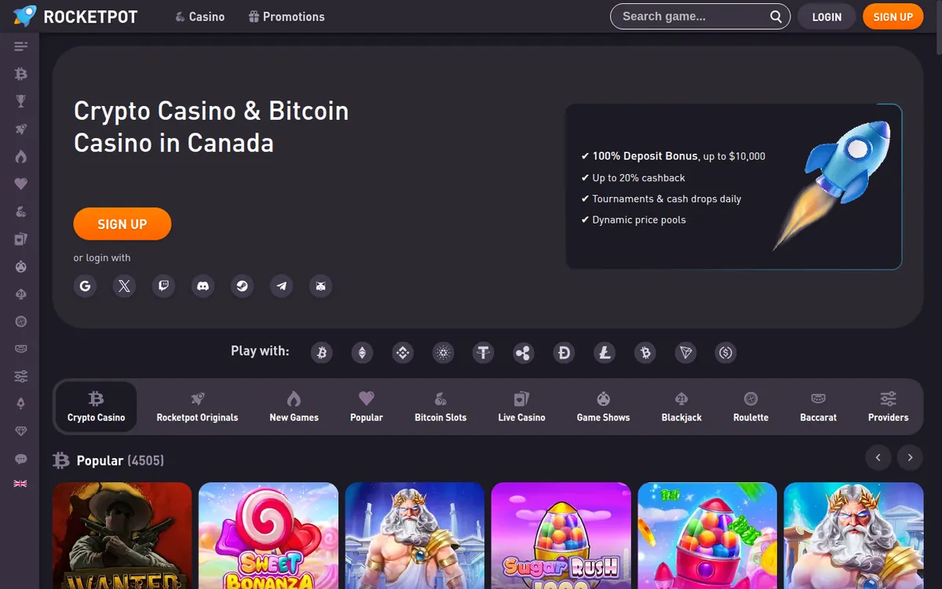Viewport: 942px width, 589px height.
Task: Open the spade 21 blackjack sidebar icon
Action: point(21,294)
